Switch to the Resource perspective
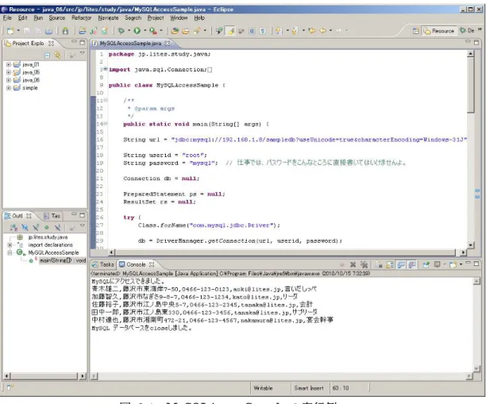 [439, 31]
